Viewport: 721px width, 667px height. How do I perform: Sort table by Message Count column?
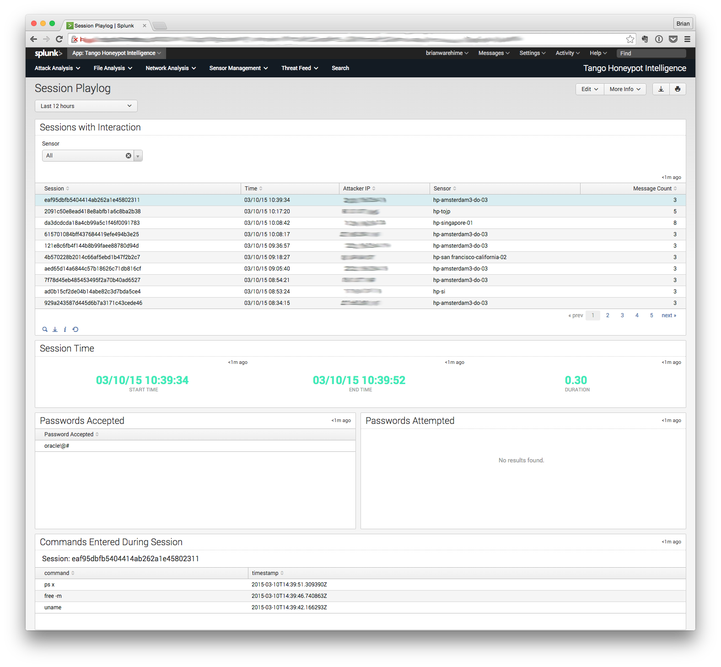pos(655,189)
